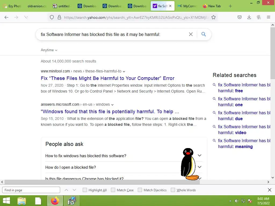275x206 pixels.
Task: Open File Explorer from the taskbar
Action: point(22,201)
